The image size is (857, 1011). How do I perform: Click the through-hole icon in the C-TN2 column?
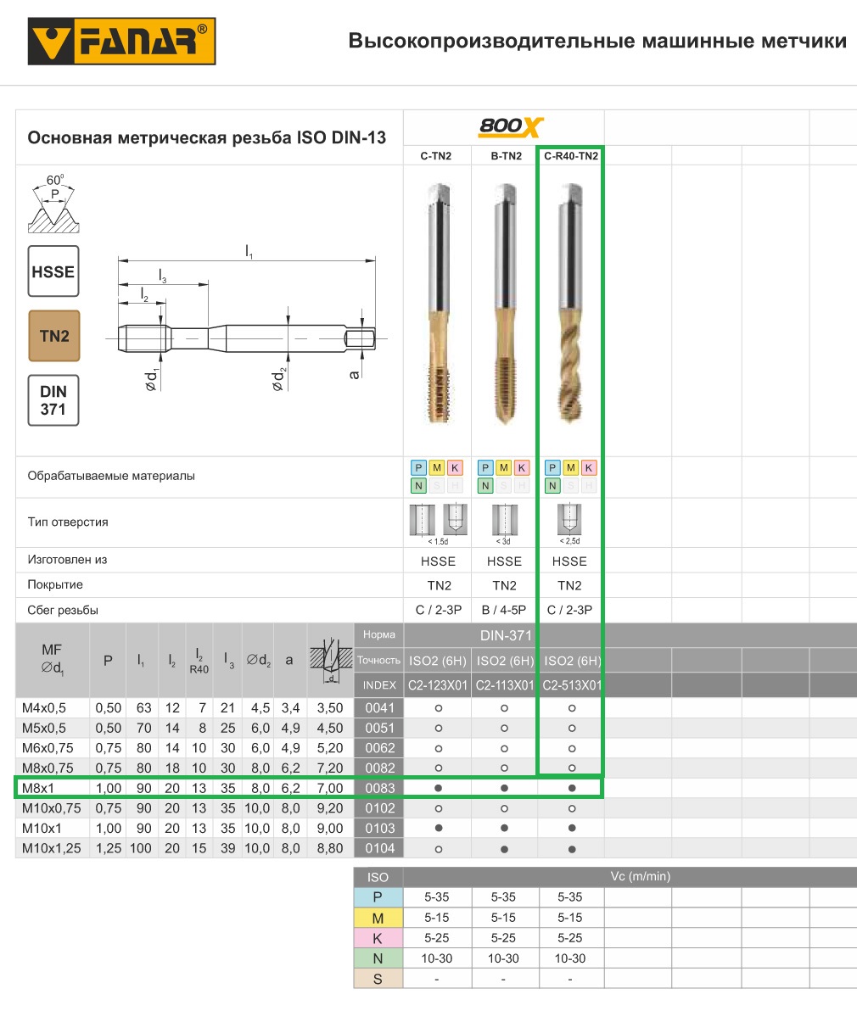423,520
